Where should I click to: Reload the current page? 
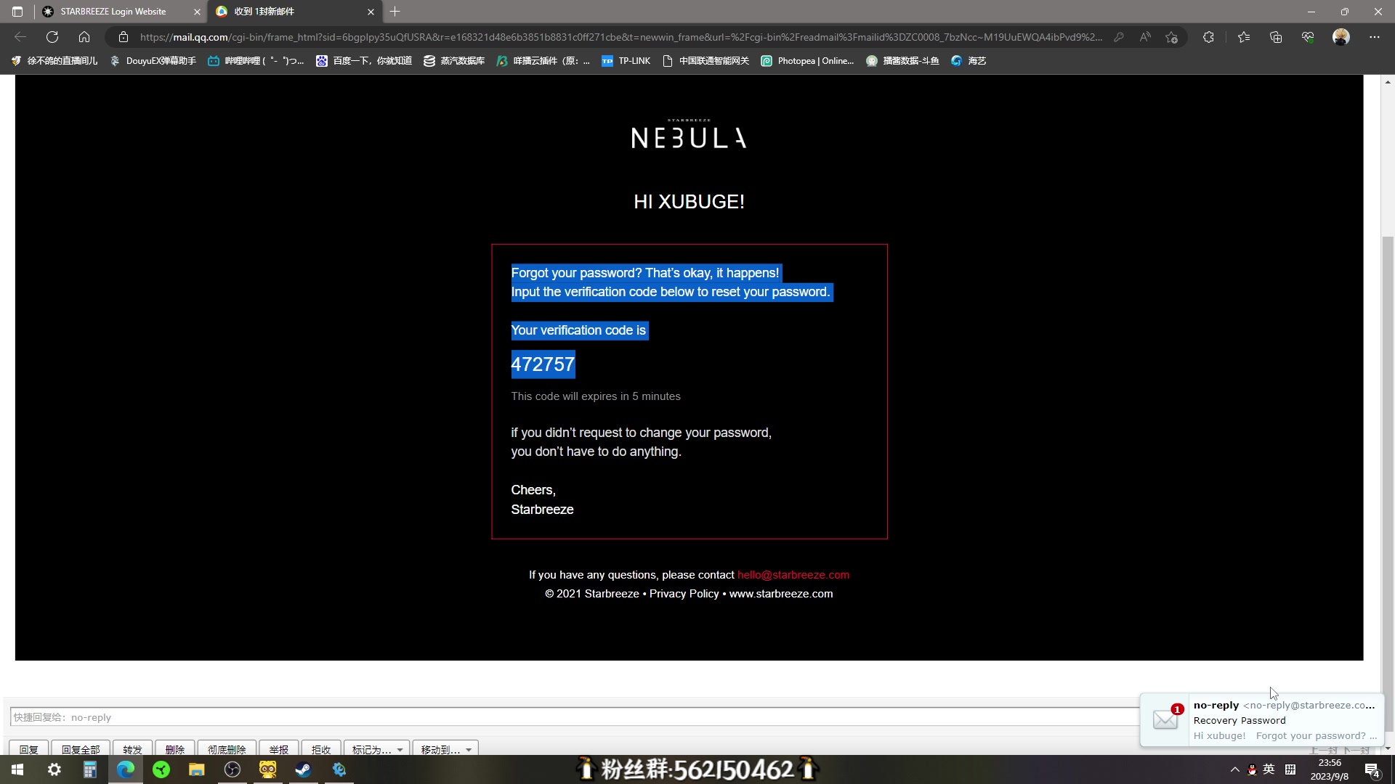click(x=52, y=37)
